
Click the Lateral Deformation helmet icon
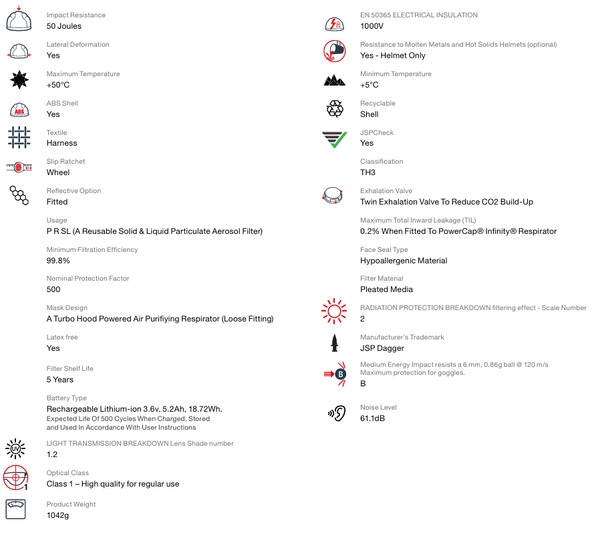[x=19, y=51]
